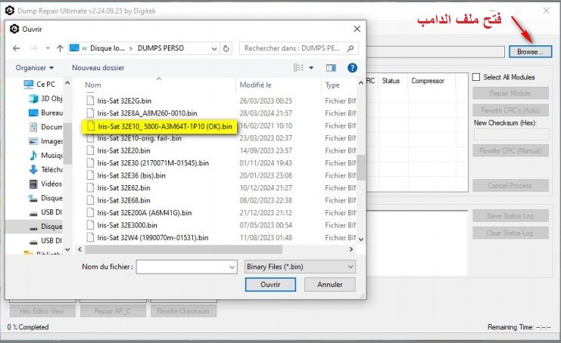
Task: Click file icon of Iris-Sat 32E20.bin
Action: pyautogui.click(x=91, y=150)
